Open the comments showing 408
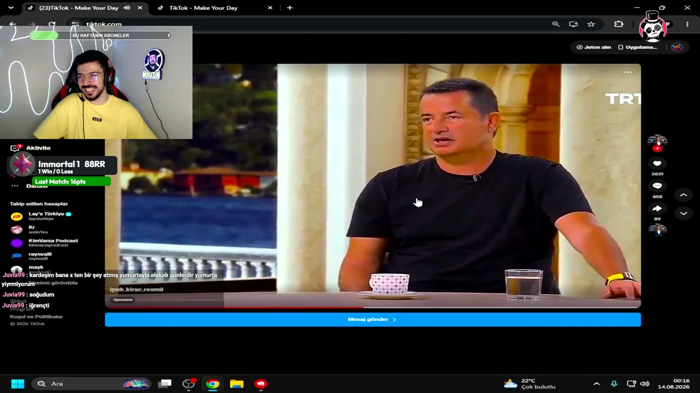Image resolution: width=700 pixels, height=393 pixels. pyautogui.click(x=657, y=186)
